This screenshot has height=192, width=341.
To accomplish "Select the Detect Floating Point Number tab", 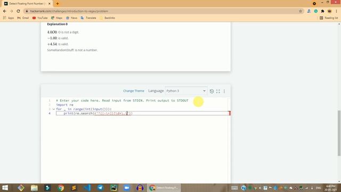I will tap(27, 4).
